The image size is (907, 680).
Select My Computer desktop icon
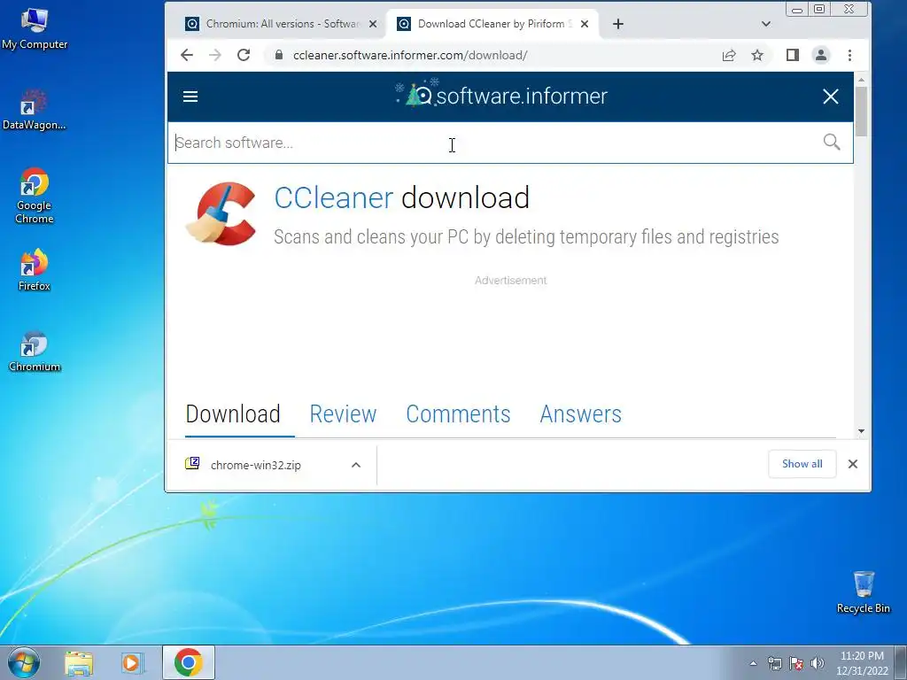(x=35, y=29)
